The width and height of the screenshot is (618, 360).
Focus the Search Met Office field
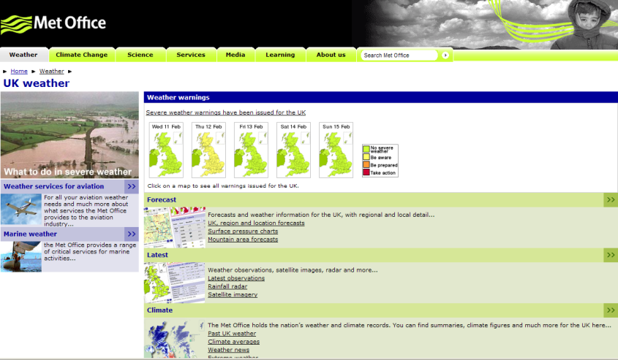point(399,55)
